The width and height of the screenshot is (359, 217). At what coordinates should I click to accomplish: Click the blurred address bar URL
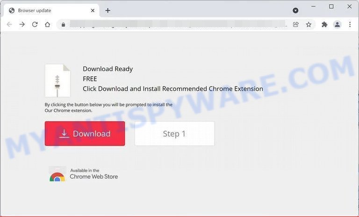(178, 24)
